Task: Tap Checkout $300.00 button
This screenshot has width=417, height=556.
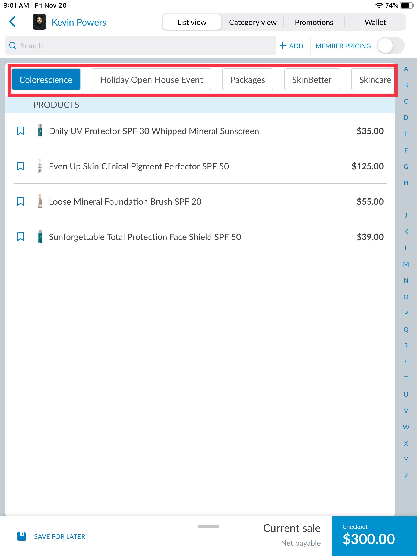Action: (374, 536)
